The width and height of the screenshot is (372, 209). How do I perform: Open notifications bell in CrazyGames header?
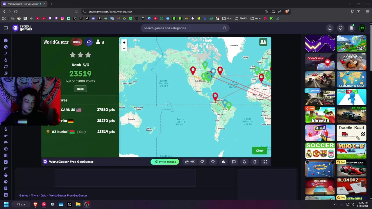pyautogui.click(x=330, y=28)
